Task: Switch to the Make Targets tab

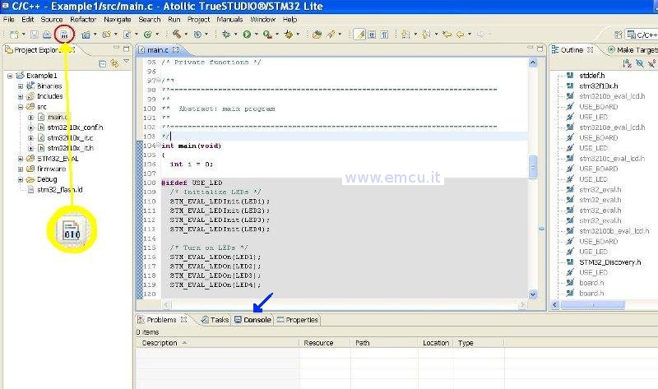Action: tap(633, 50)
